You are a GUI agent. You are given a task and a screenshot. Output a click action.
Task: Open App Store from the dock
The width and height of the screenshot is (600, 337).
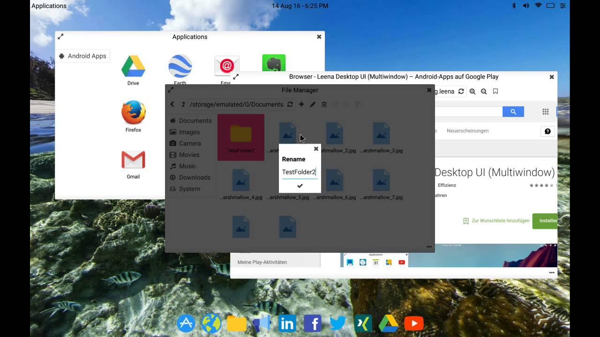[x=186, y=323]
